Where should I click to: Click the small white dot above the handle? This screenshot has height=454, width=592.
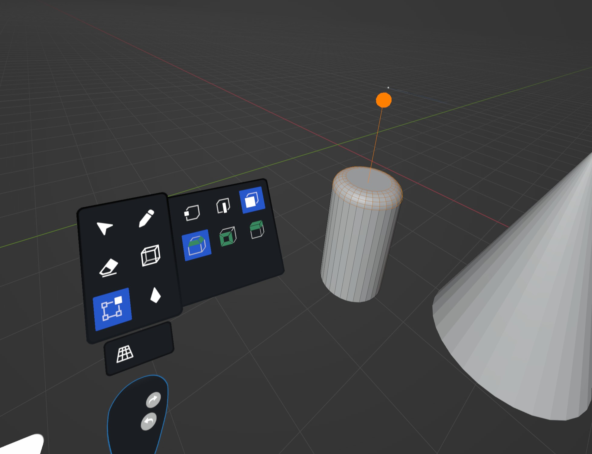click(x=388, y=87)
